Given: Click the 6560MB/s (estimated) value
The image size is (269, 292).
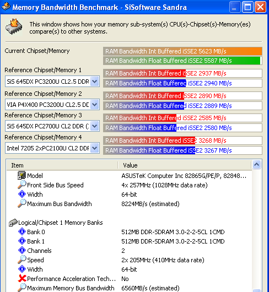Looking at the screenshot, I should coord(150,288).
